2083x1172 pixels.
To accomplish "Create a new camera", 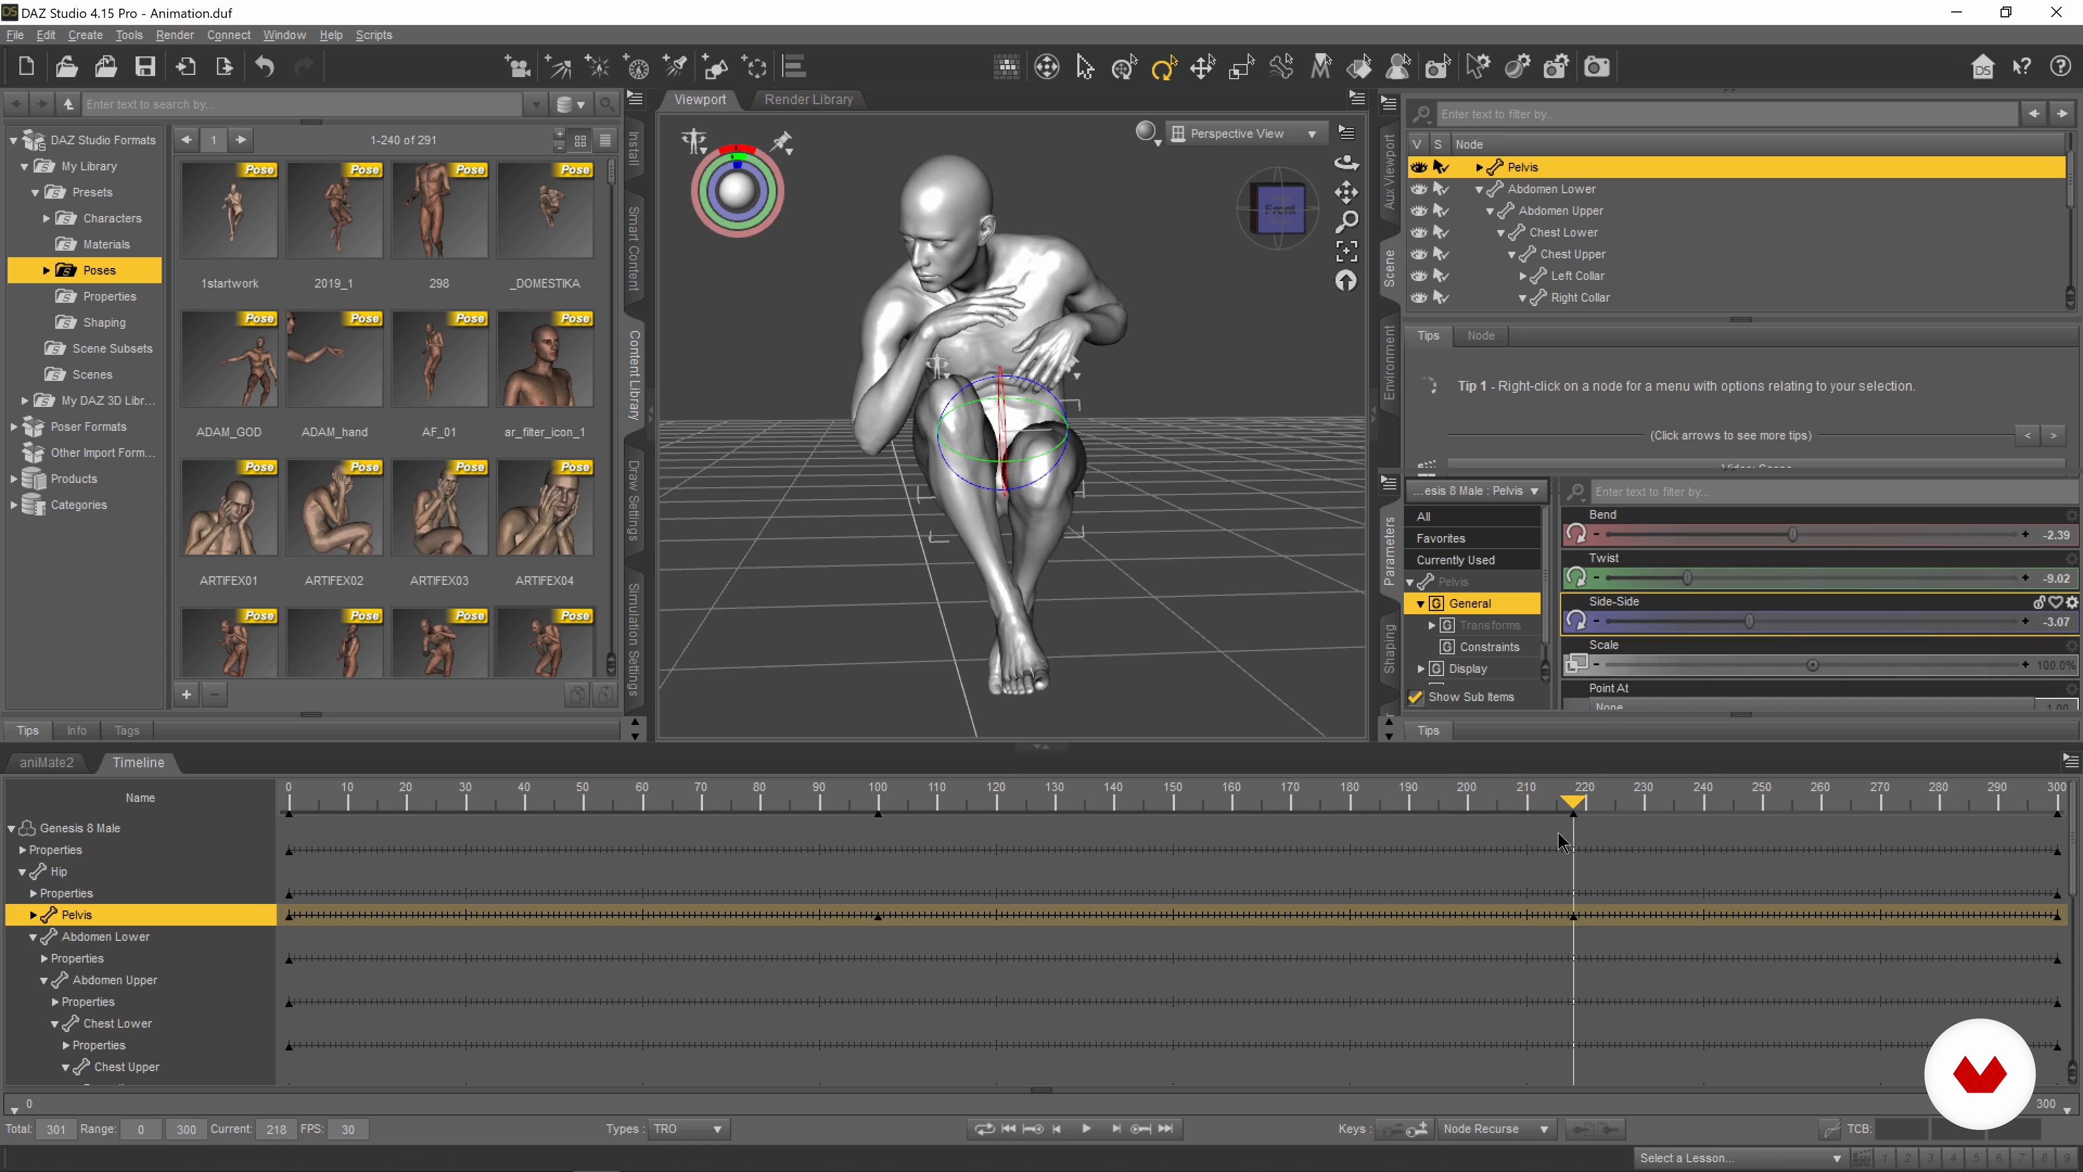I will pos(517,66).
